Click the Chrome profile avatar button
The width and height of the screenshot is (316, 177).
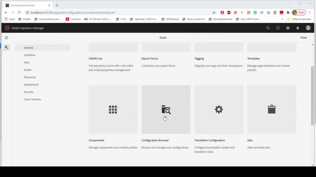tap(299, 13)
